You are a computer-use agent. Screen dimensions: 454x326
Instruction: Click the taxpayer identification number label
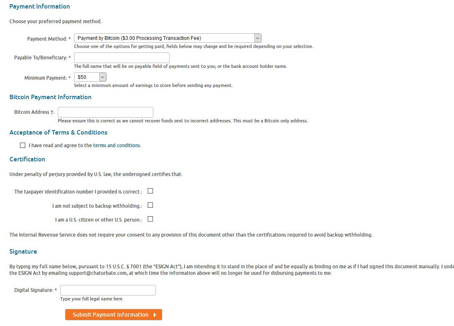[78, 192]
